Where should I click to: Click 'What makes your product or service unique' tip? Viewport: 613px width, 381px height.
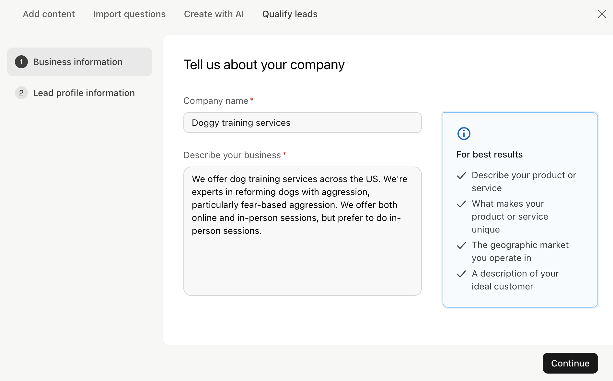click(x=510, y=216)
